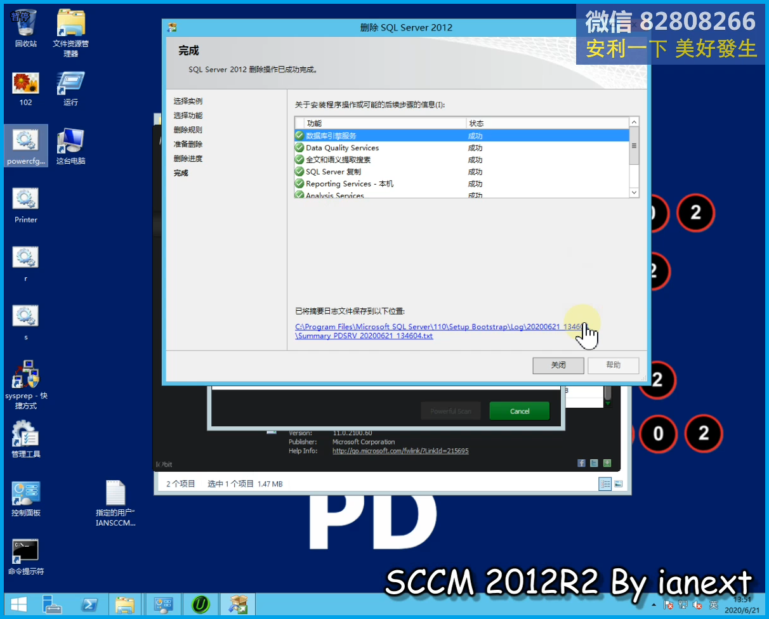The image size is (769, 619).
Task: Click the 帮助 help button
Action: tap(614, 365)
